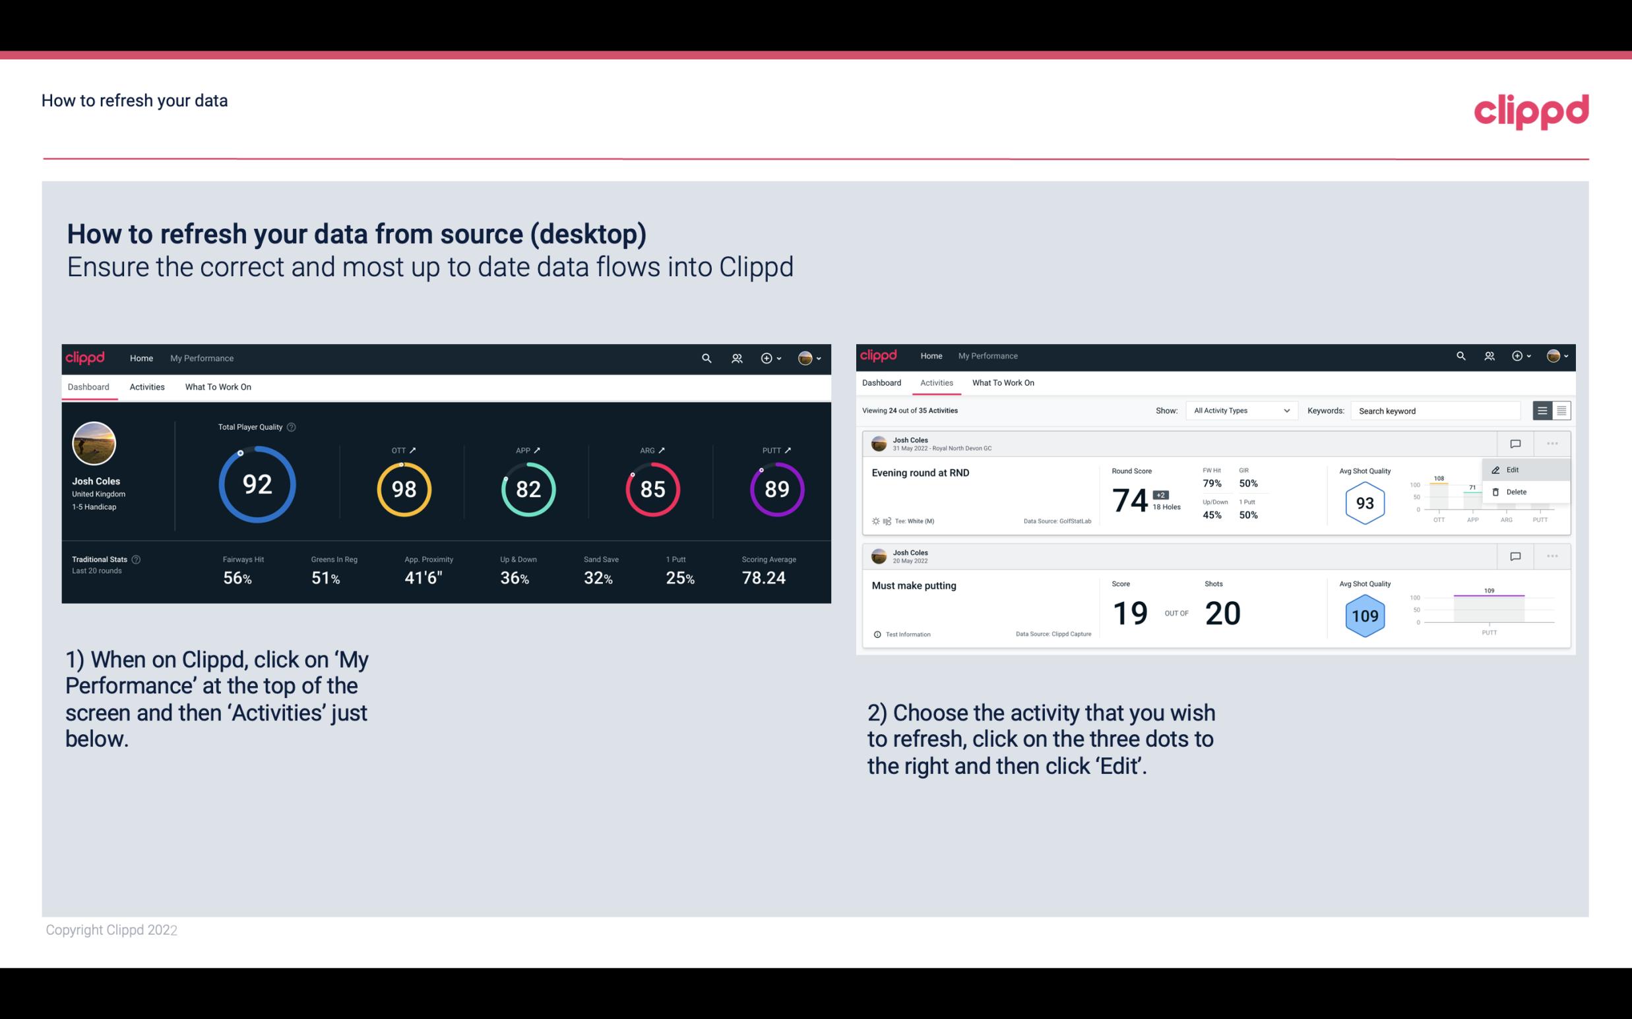Click the Clippd logo icon top right
The image size is (1632, 1019).
(1531, 110)
